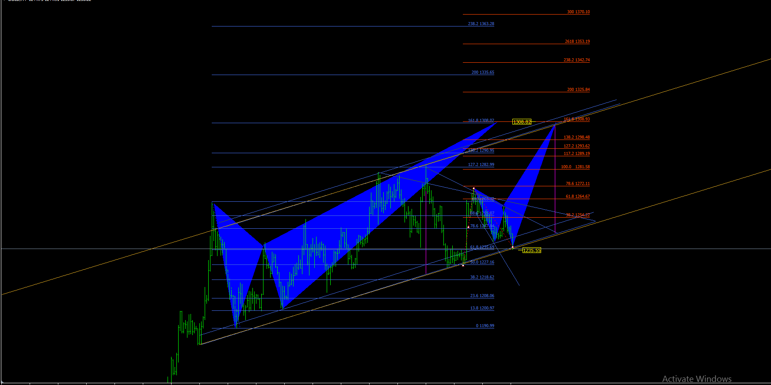Click the red level label "78.6 1272.11"
The image size is (771, 385).
[577, 184]
